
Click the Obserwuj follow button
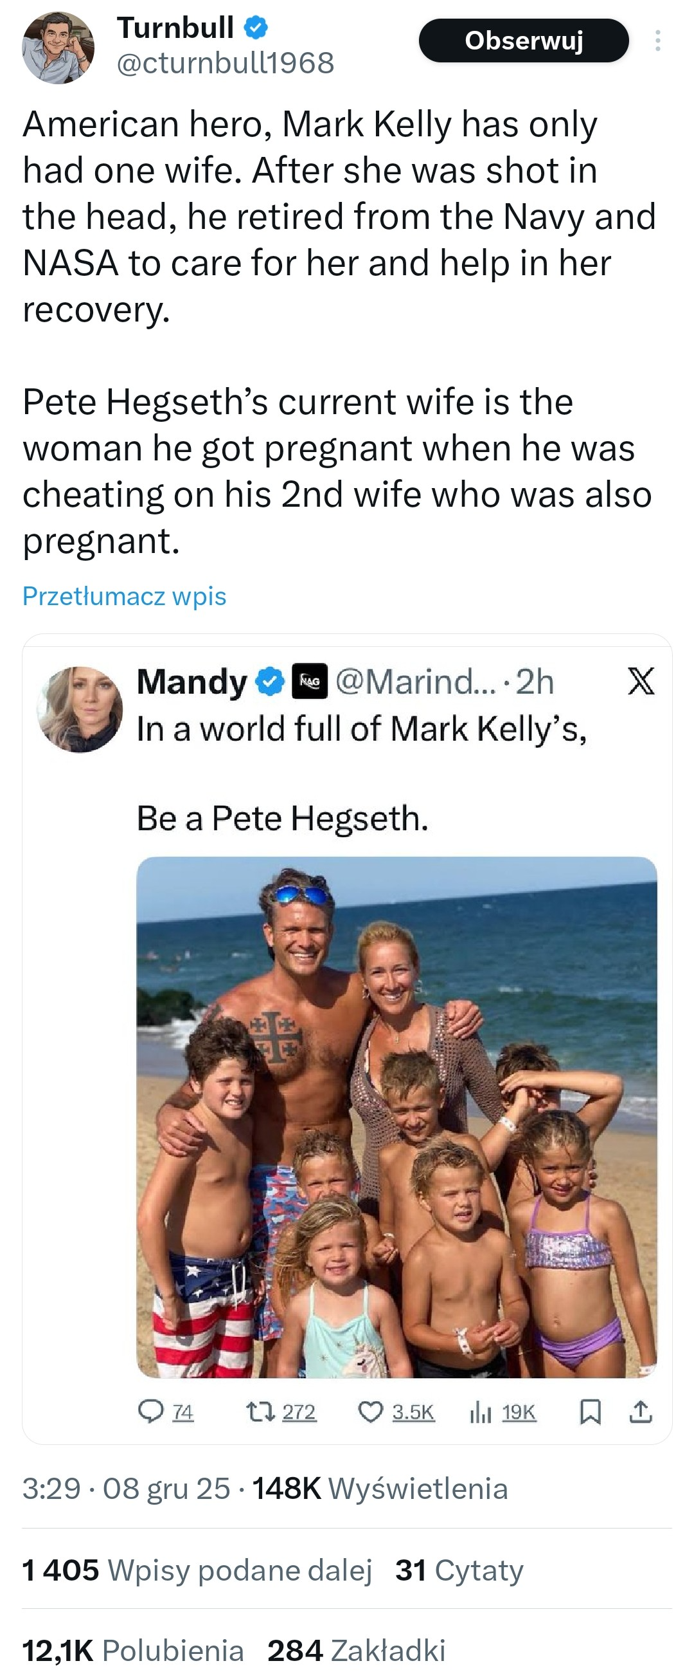[524, 41]
